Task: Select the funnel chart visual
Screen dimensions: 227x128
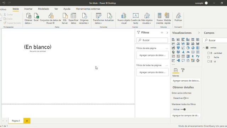Action: point(178,48)
